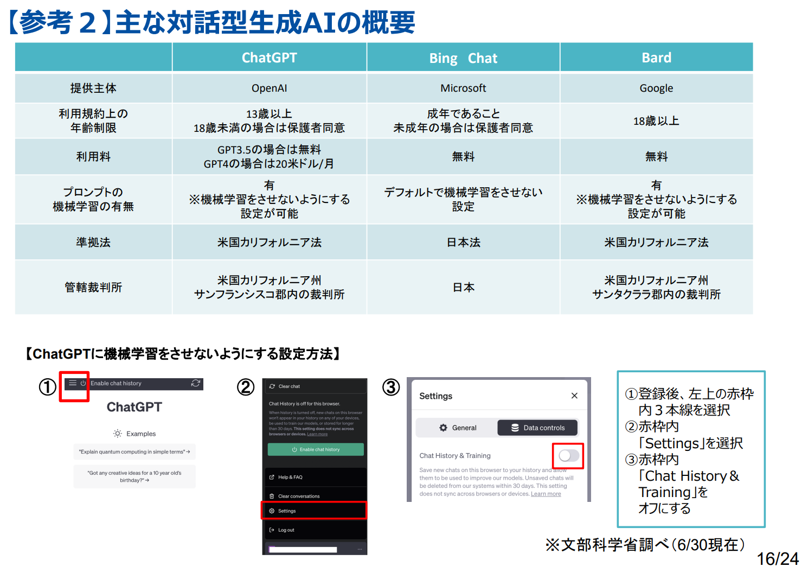Click the ChatGPT column header in the table
Screen dimensions: 808x573
[x=270, y=58]
